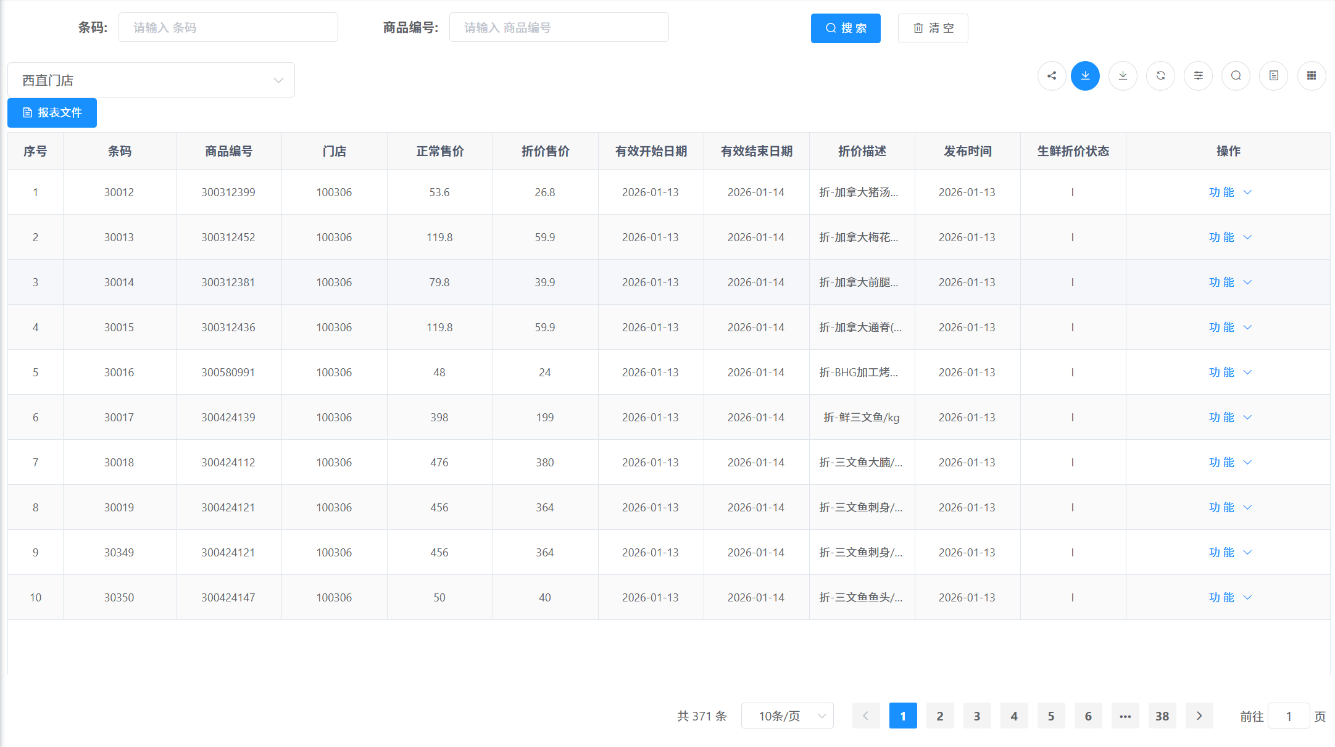Click the blue 搜索 search button

click(845, 28)
